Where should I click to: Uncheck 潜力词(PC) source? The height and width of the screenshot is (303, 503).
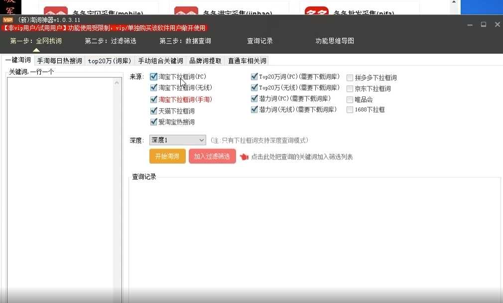[x=254, y=98]
